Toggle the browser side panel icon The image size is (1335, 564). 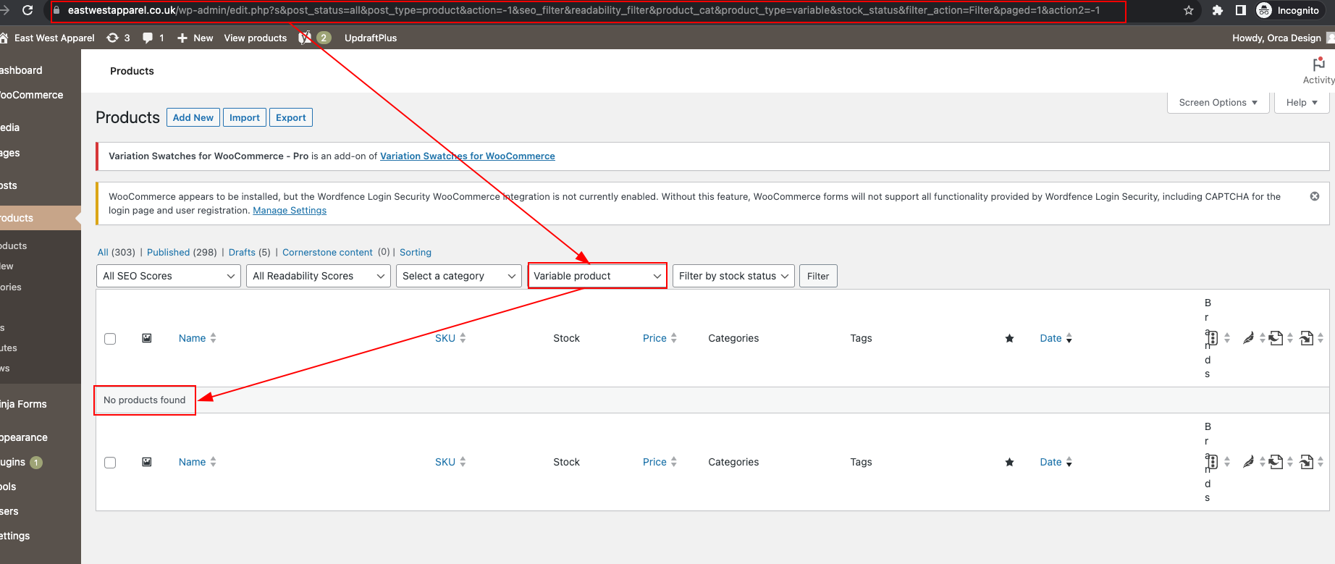click(x=1241, y=10)
